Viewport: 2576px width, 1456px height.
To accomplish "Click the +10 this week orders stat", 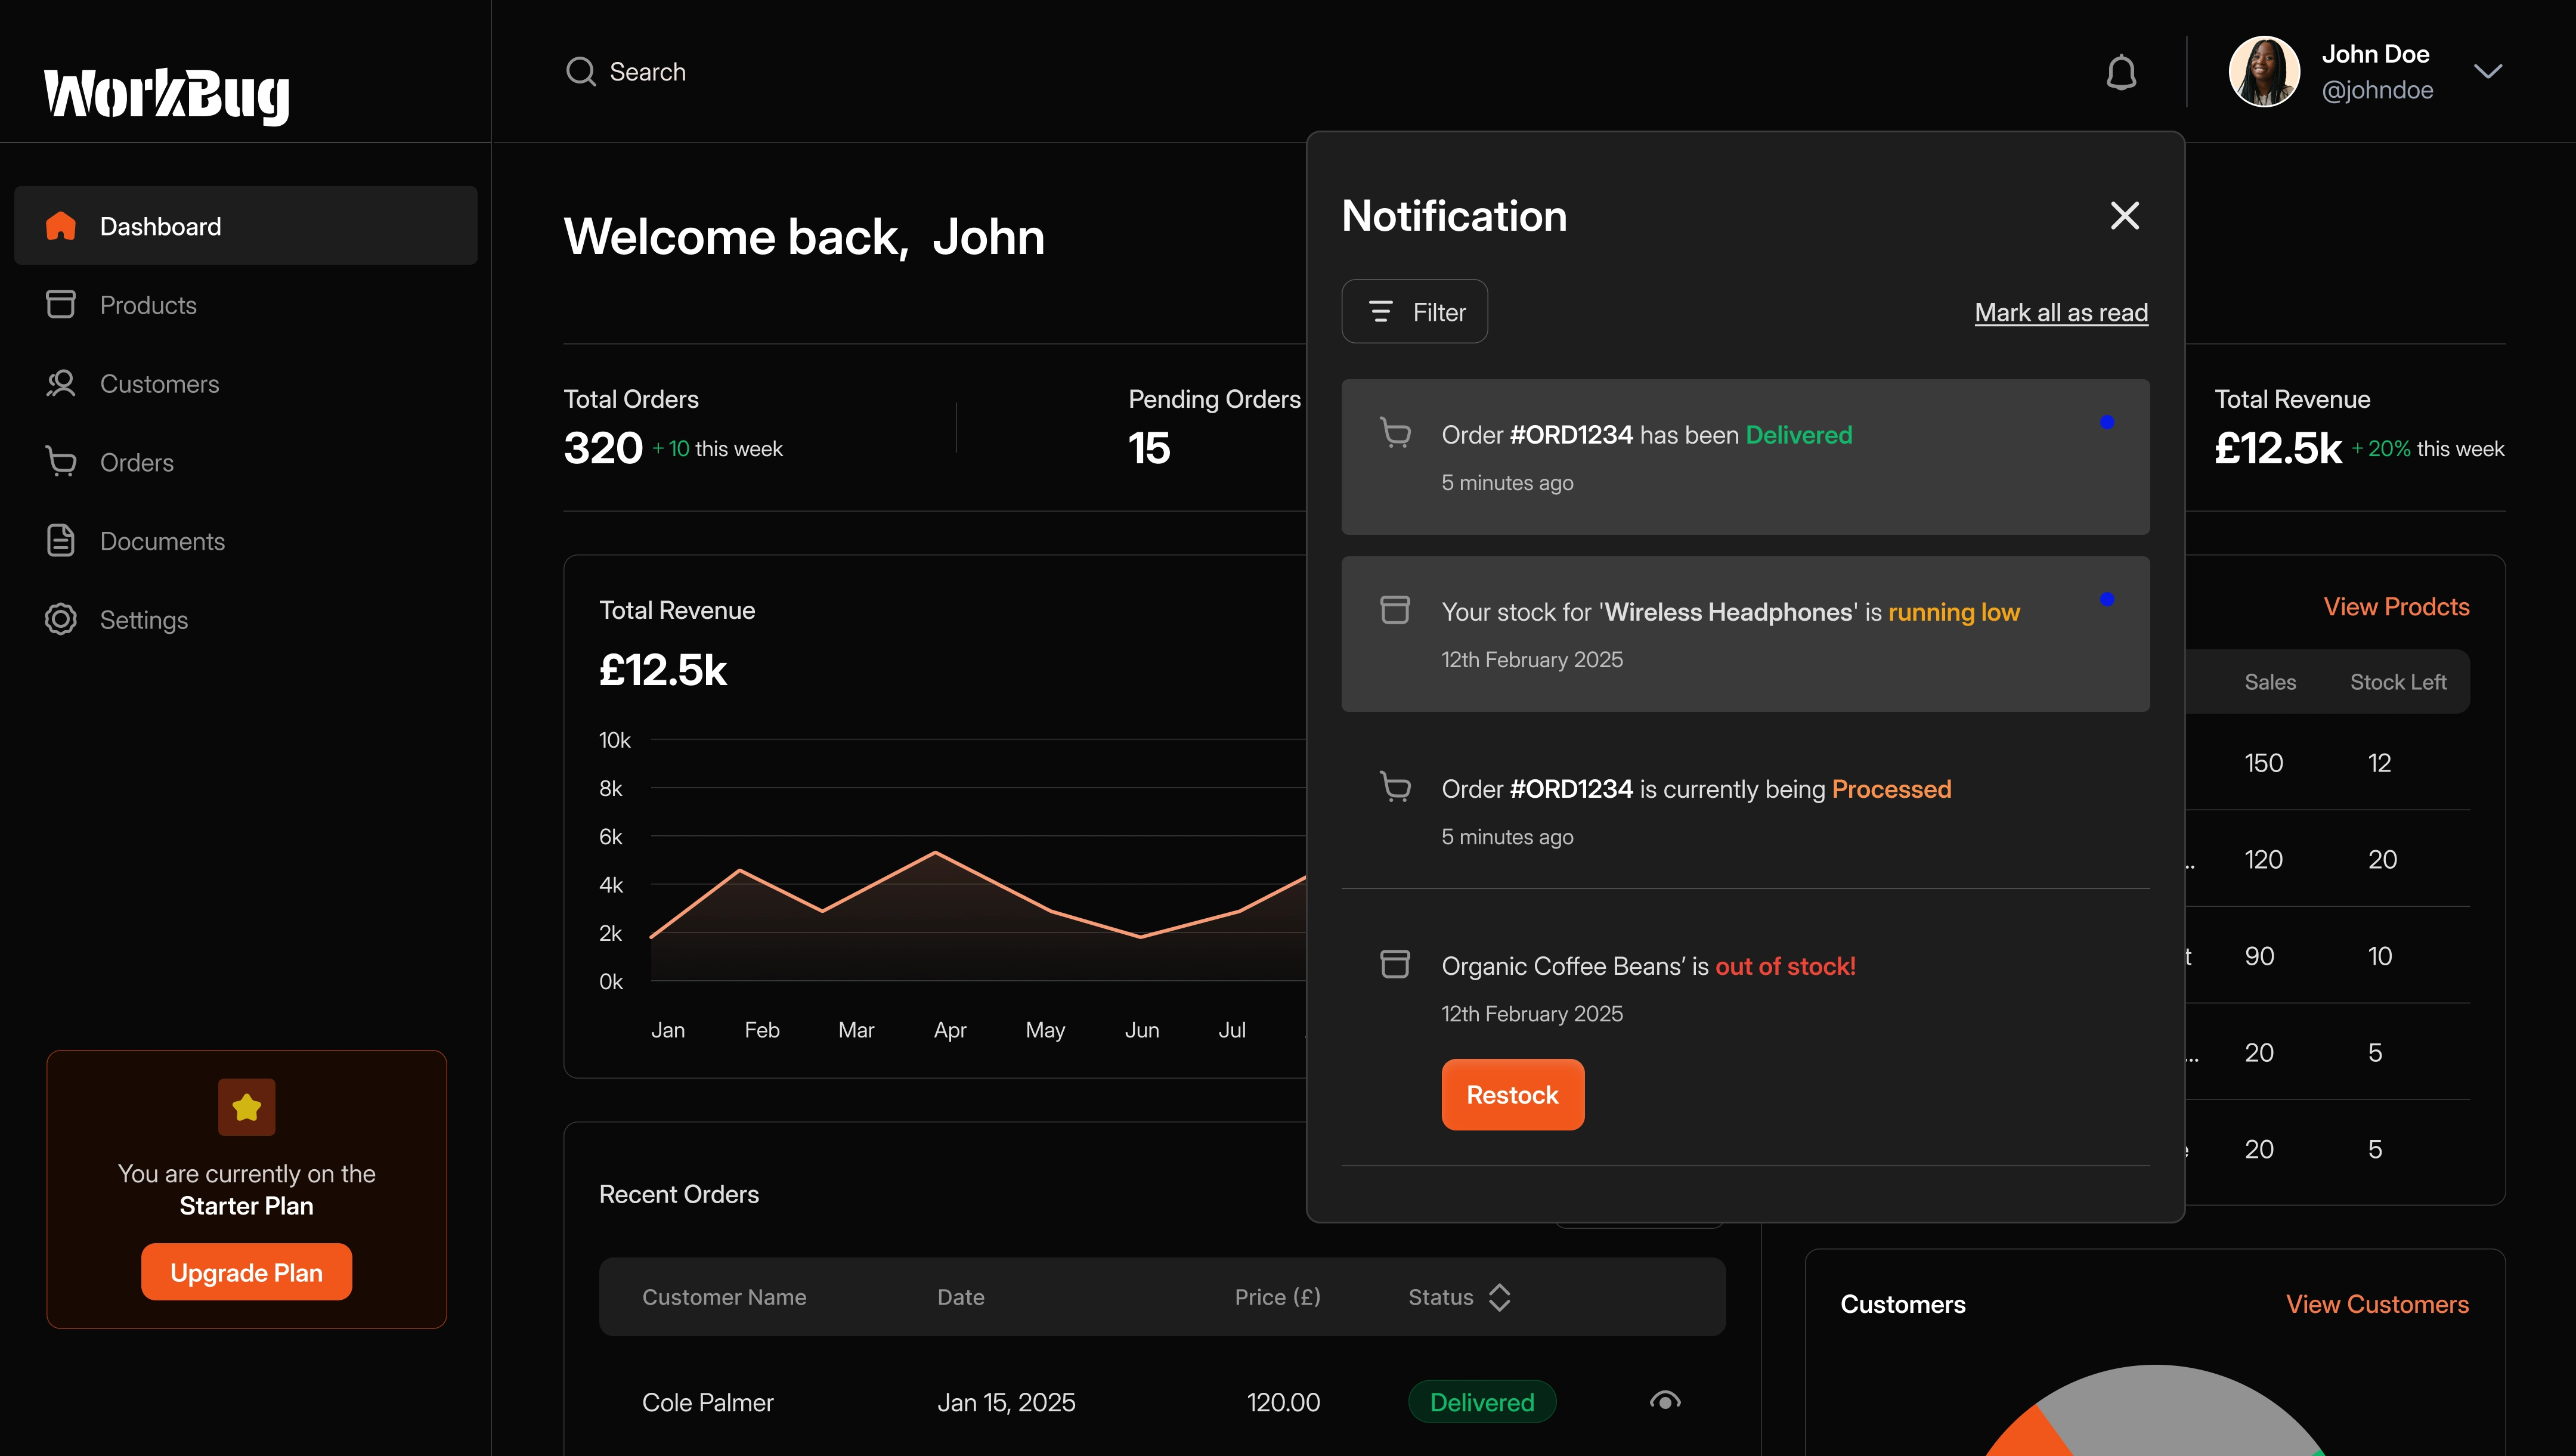I will point(717,449).
